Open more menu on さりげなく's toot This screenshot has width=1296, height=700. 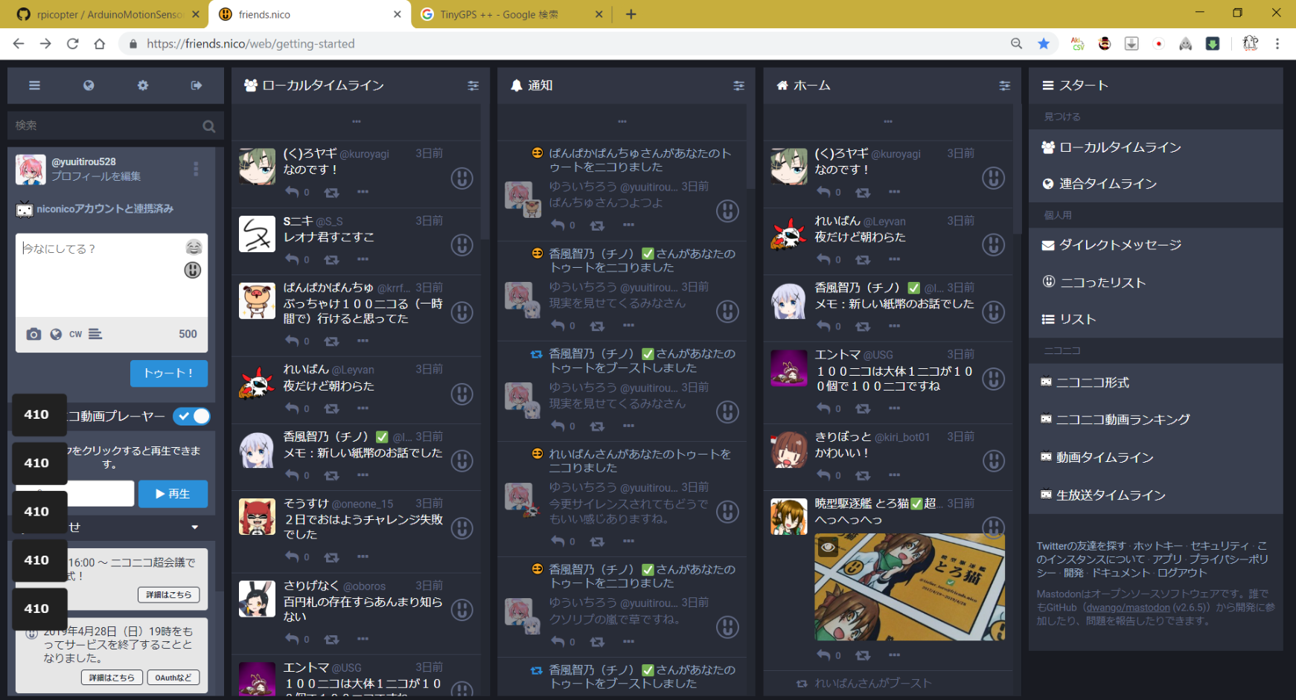click(x=363, y=639)
